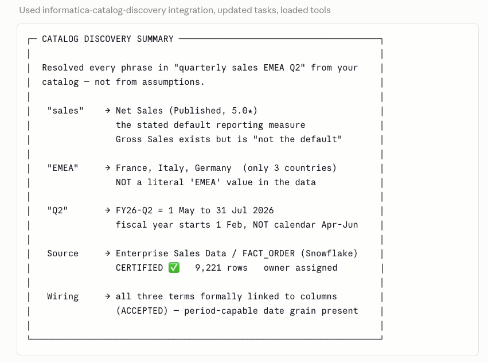Click the (ACCEPTED) status text
The height and width of the screenshot is (363, 488).
pos(142,311)
